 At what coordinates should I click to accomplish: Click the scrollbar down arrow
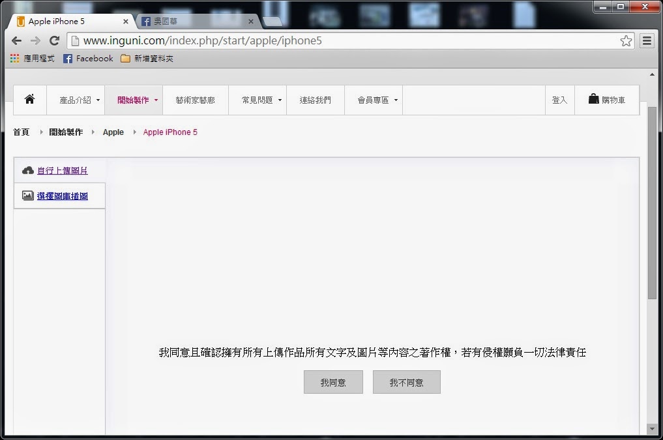click(x=652, y=428)
